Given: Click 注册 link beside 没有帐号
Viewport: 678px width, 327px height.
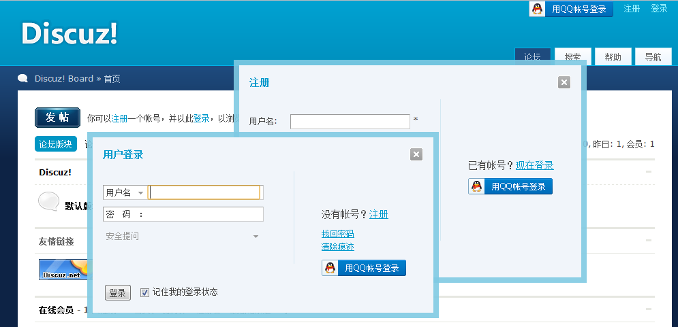Looking at the screenshot, I should (x=378, y=214).
